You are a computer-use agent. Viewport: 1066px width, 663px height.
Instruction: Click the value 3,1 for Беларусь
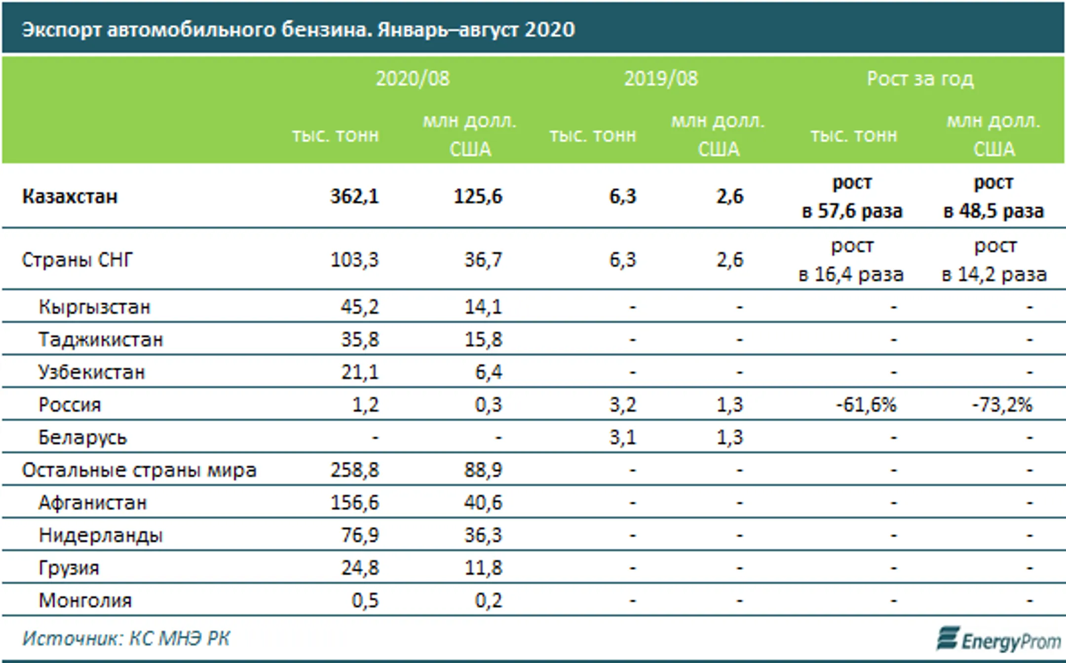point(623,437)
